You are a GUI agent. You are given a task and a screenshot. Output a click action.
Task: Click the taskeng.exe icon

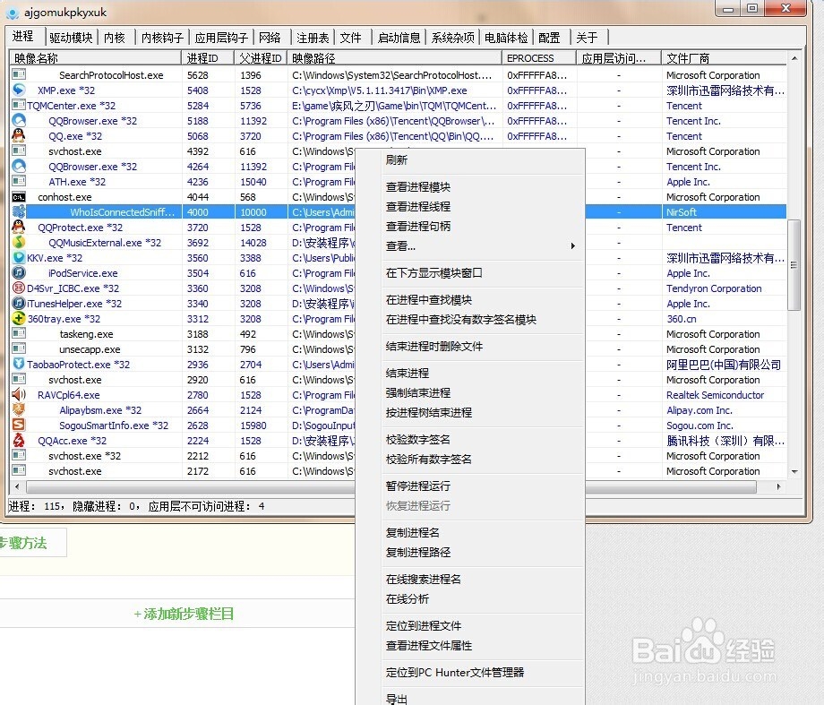point(19,334)
